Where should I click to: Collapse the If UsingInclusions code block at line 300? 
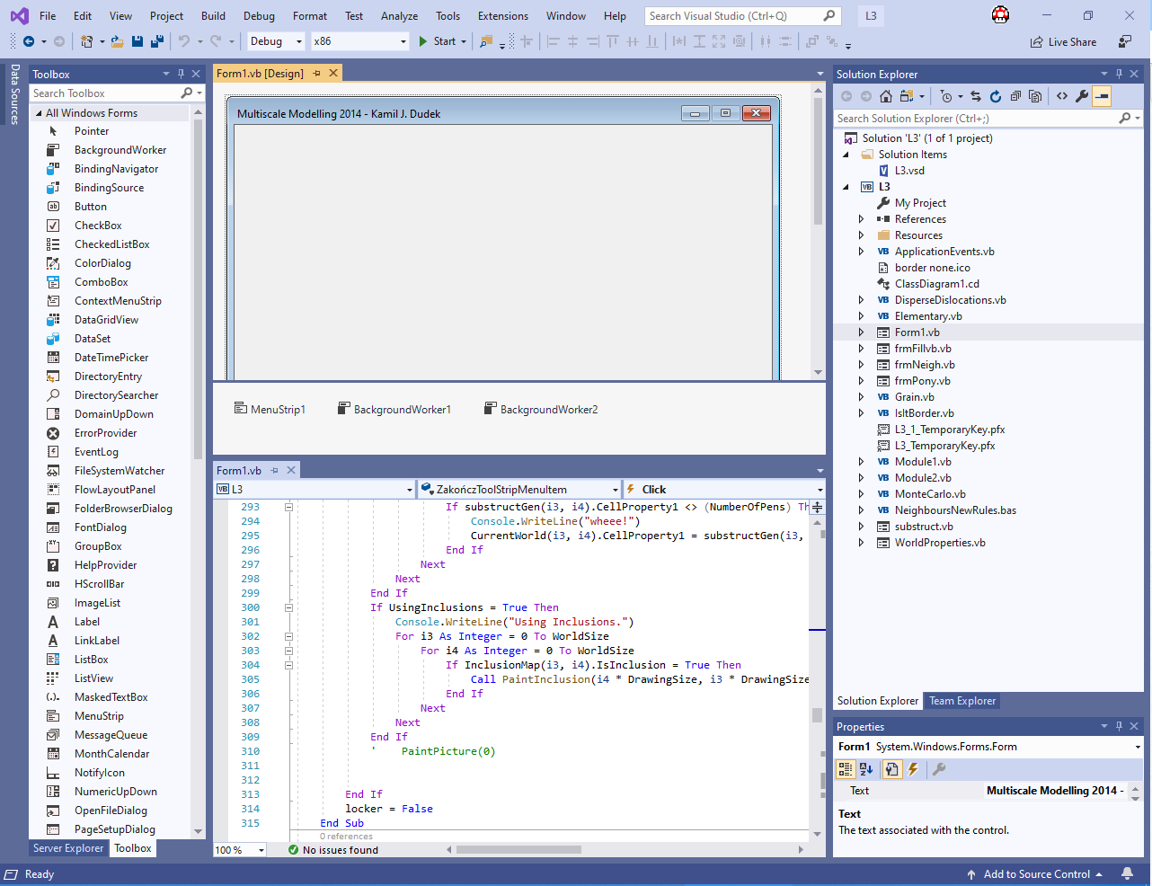(x=288, y=607)
